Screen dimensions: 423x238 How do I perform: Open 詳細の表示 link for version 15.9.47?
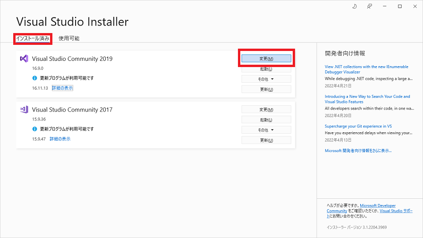[x=60, y=139]
